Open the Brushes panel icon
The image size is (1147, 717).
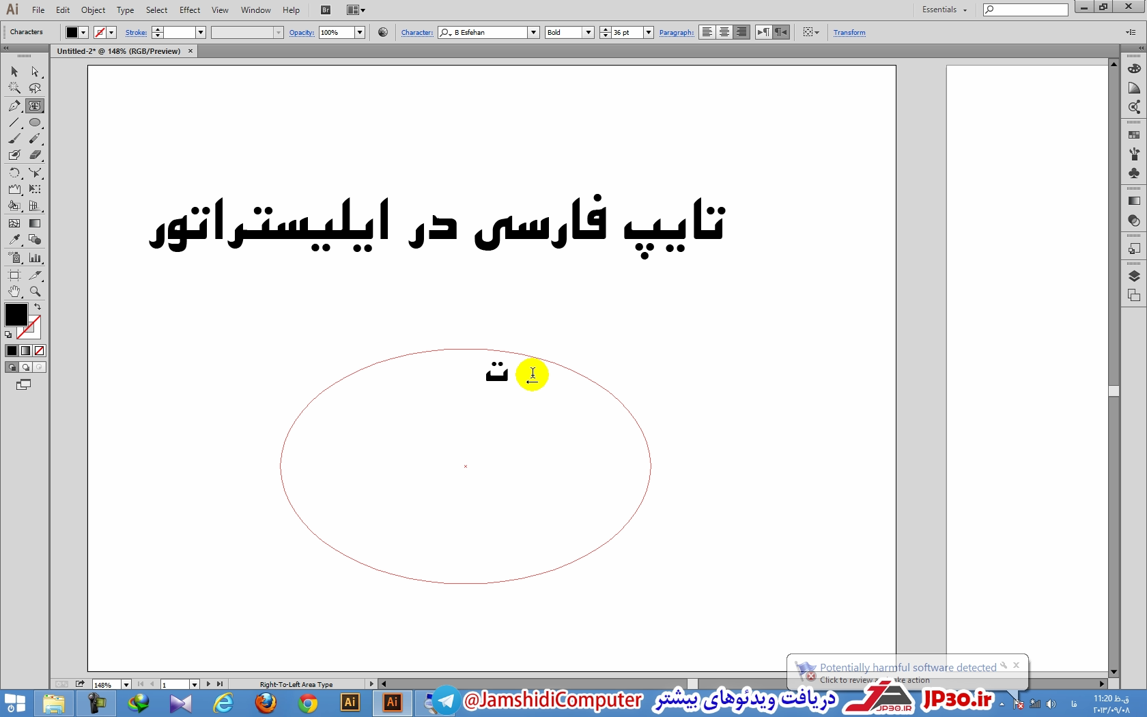[1134, 154]
